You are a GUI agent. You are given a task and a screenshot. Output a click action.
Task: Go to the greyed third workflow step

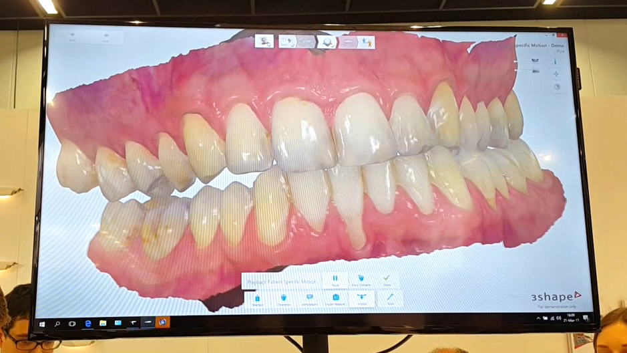coord(306,41)
